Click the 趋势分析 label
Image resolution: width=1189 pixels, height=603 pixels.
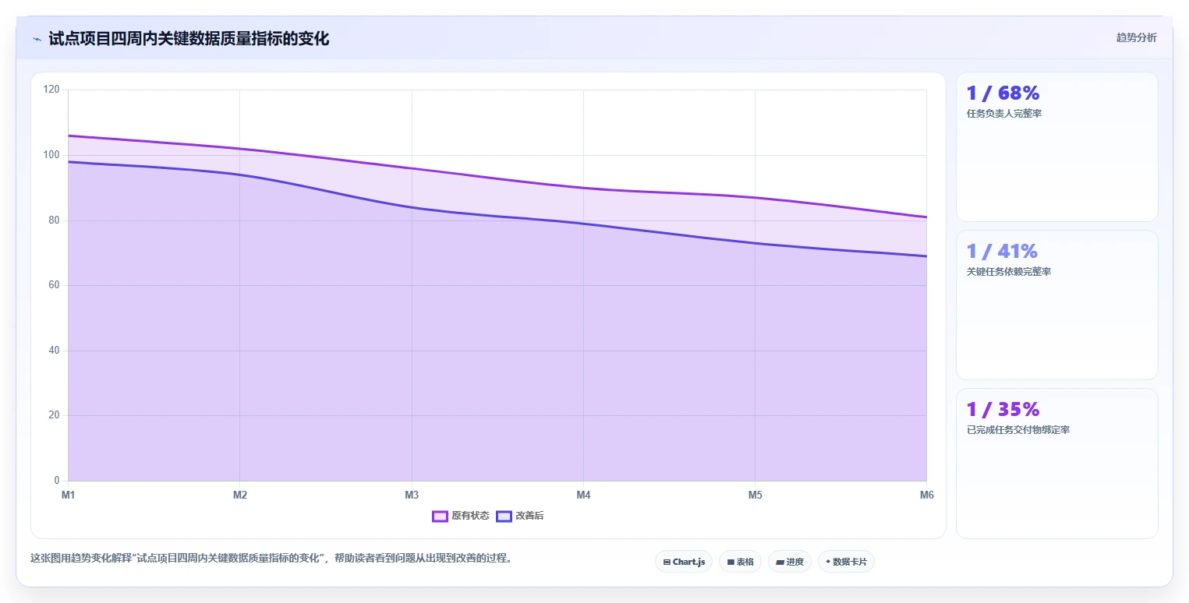click(1136, 37)
